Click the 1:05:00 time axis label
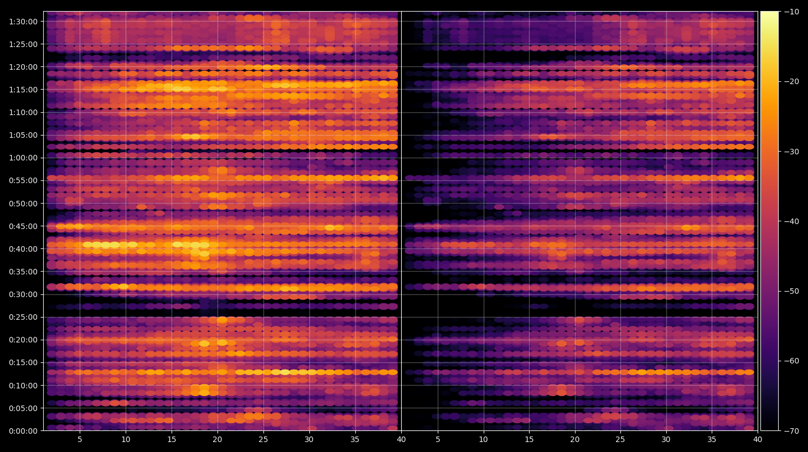The image size is (808, 452). pyautogui.click(x=23, y=135)
